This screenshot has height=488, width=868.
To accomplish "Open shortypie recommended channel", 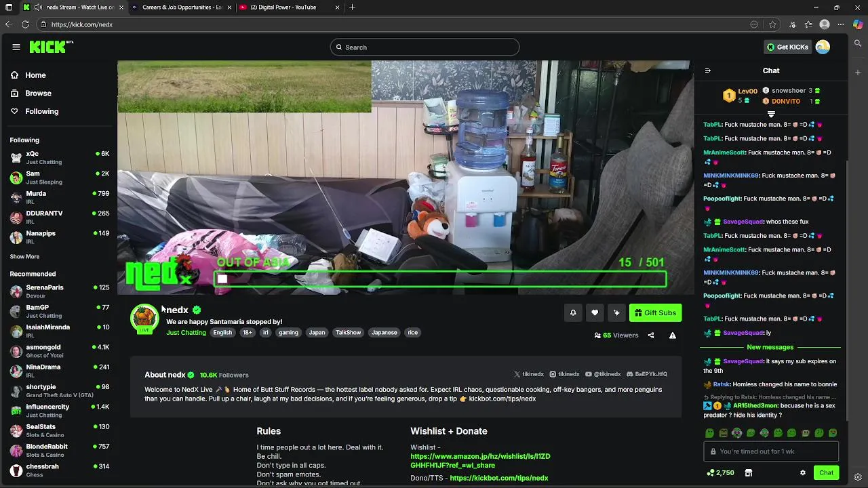I will point(60,390).
